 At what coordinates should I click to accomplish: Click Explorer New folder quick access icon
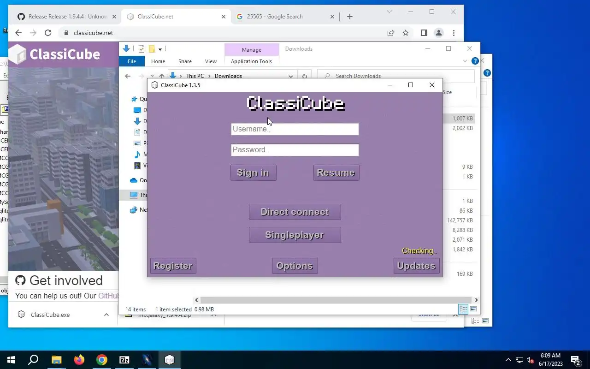151,49
